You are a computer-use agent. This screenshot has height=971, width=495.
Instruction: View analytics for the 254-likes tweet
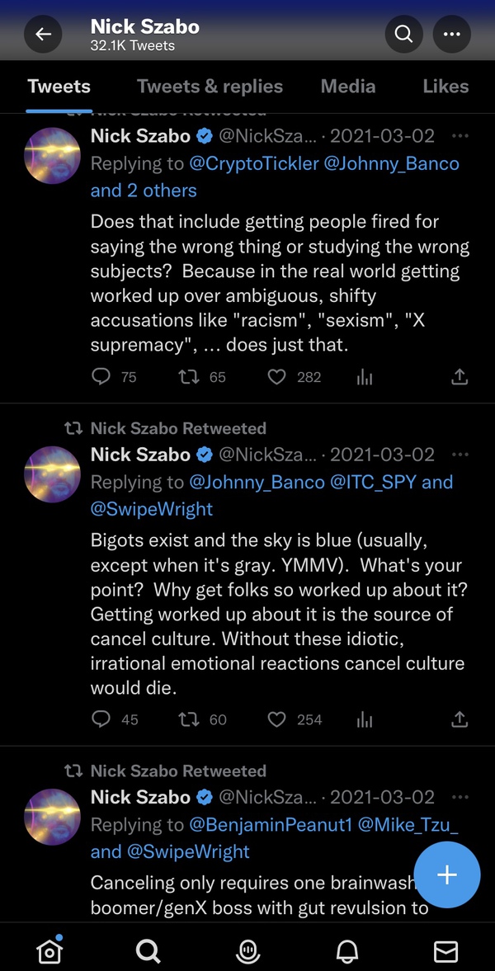point(365,719)
